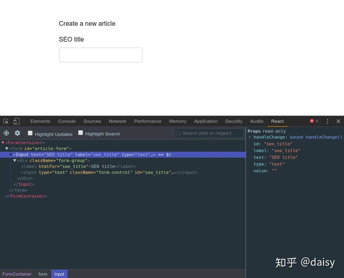
Task: Click the Input breadcrumb item
Action: pos(59,274)
